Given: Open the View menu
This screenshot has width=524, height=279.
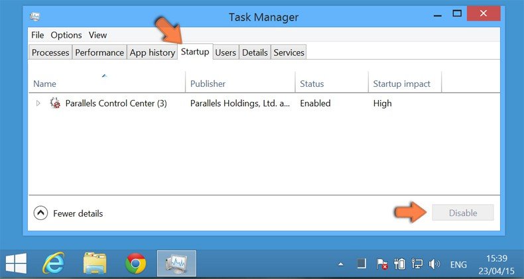Looking at the screenshot, I should [x=98, y=35].
